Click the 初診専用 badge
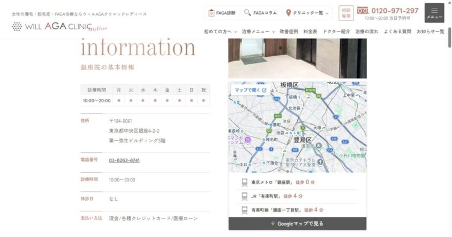 [346, 13]
